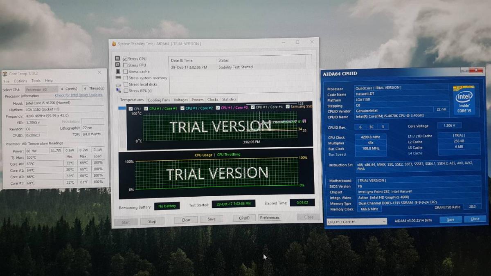Click the blue slider beside temperature graph
491x276 pixels.
122,108
